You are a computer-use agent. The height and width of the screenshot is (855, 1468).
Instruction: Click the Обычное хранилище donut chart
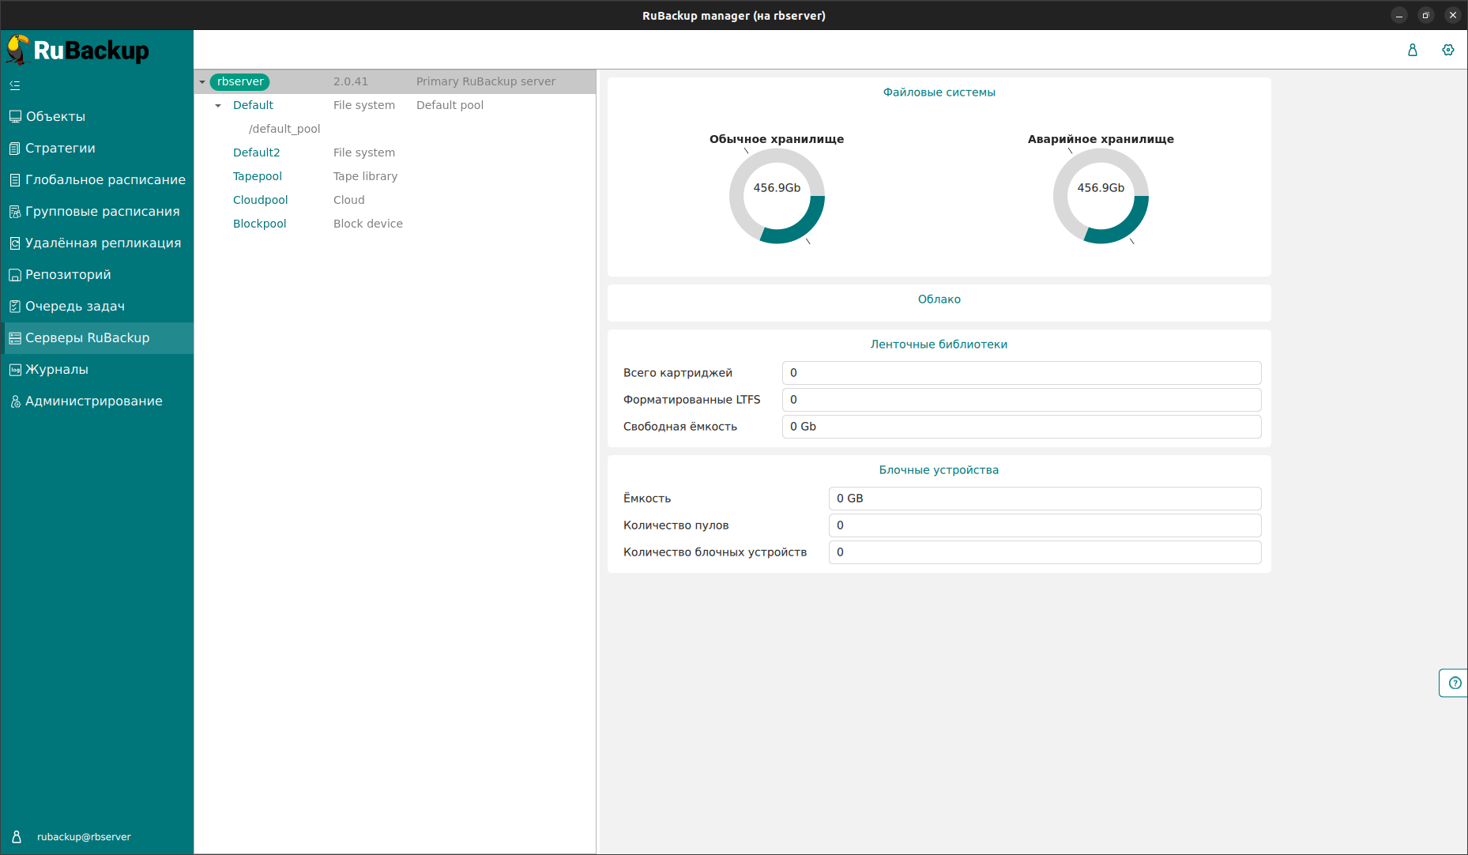[777, 196]
